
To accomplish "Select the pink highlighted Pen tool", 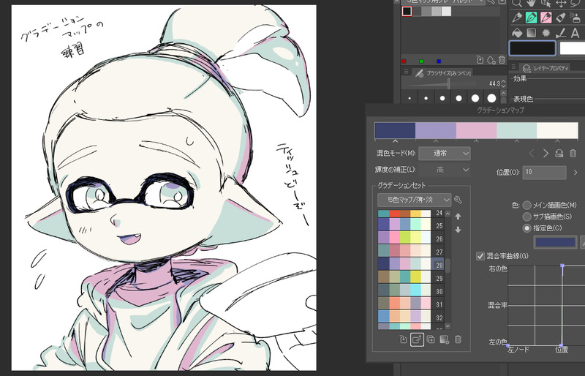I will tap(546, 17).
